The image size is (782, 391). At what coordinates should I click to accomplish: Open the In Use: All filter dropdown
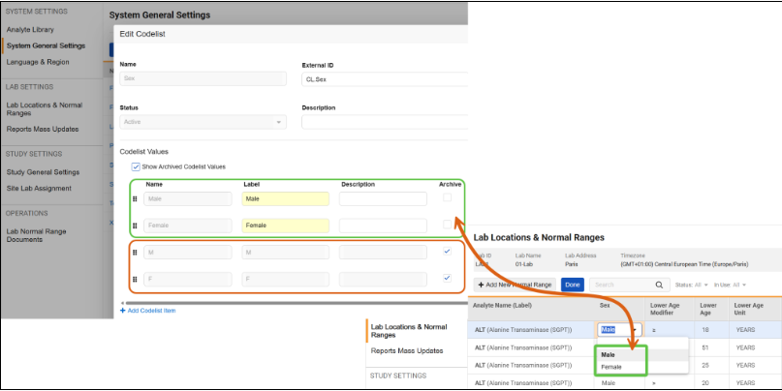(x=730, y=285)
